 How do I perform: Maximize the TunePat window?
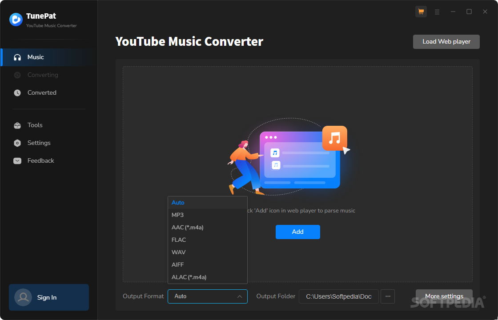click(469, 12)
